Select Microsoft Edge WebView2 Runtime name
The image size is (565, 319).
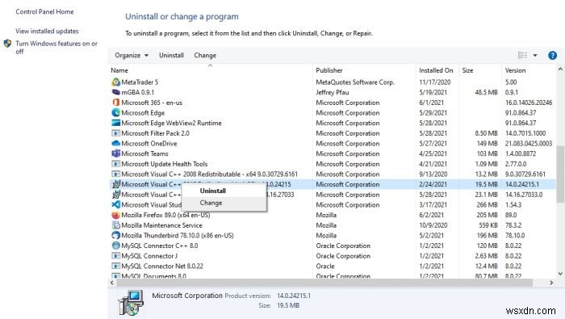(x=171, y=123)
